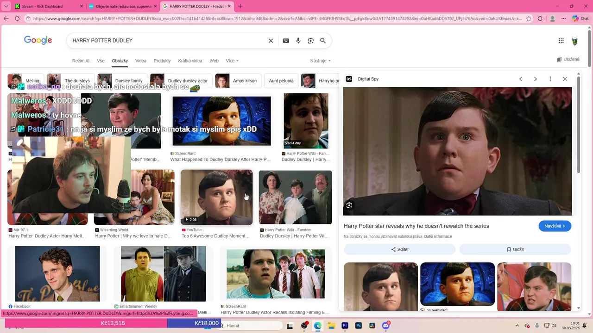Screen dimensions: 593x333
Task: Search by image with the Lens icon
Action: (x=311, y=41)
